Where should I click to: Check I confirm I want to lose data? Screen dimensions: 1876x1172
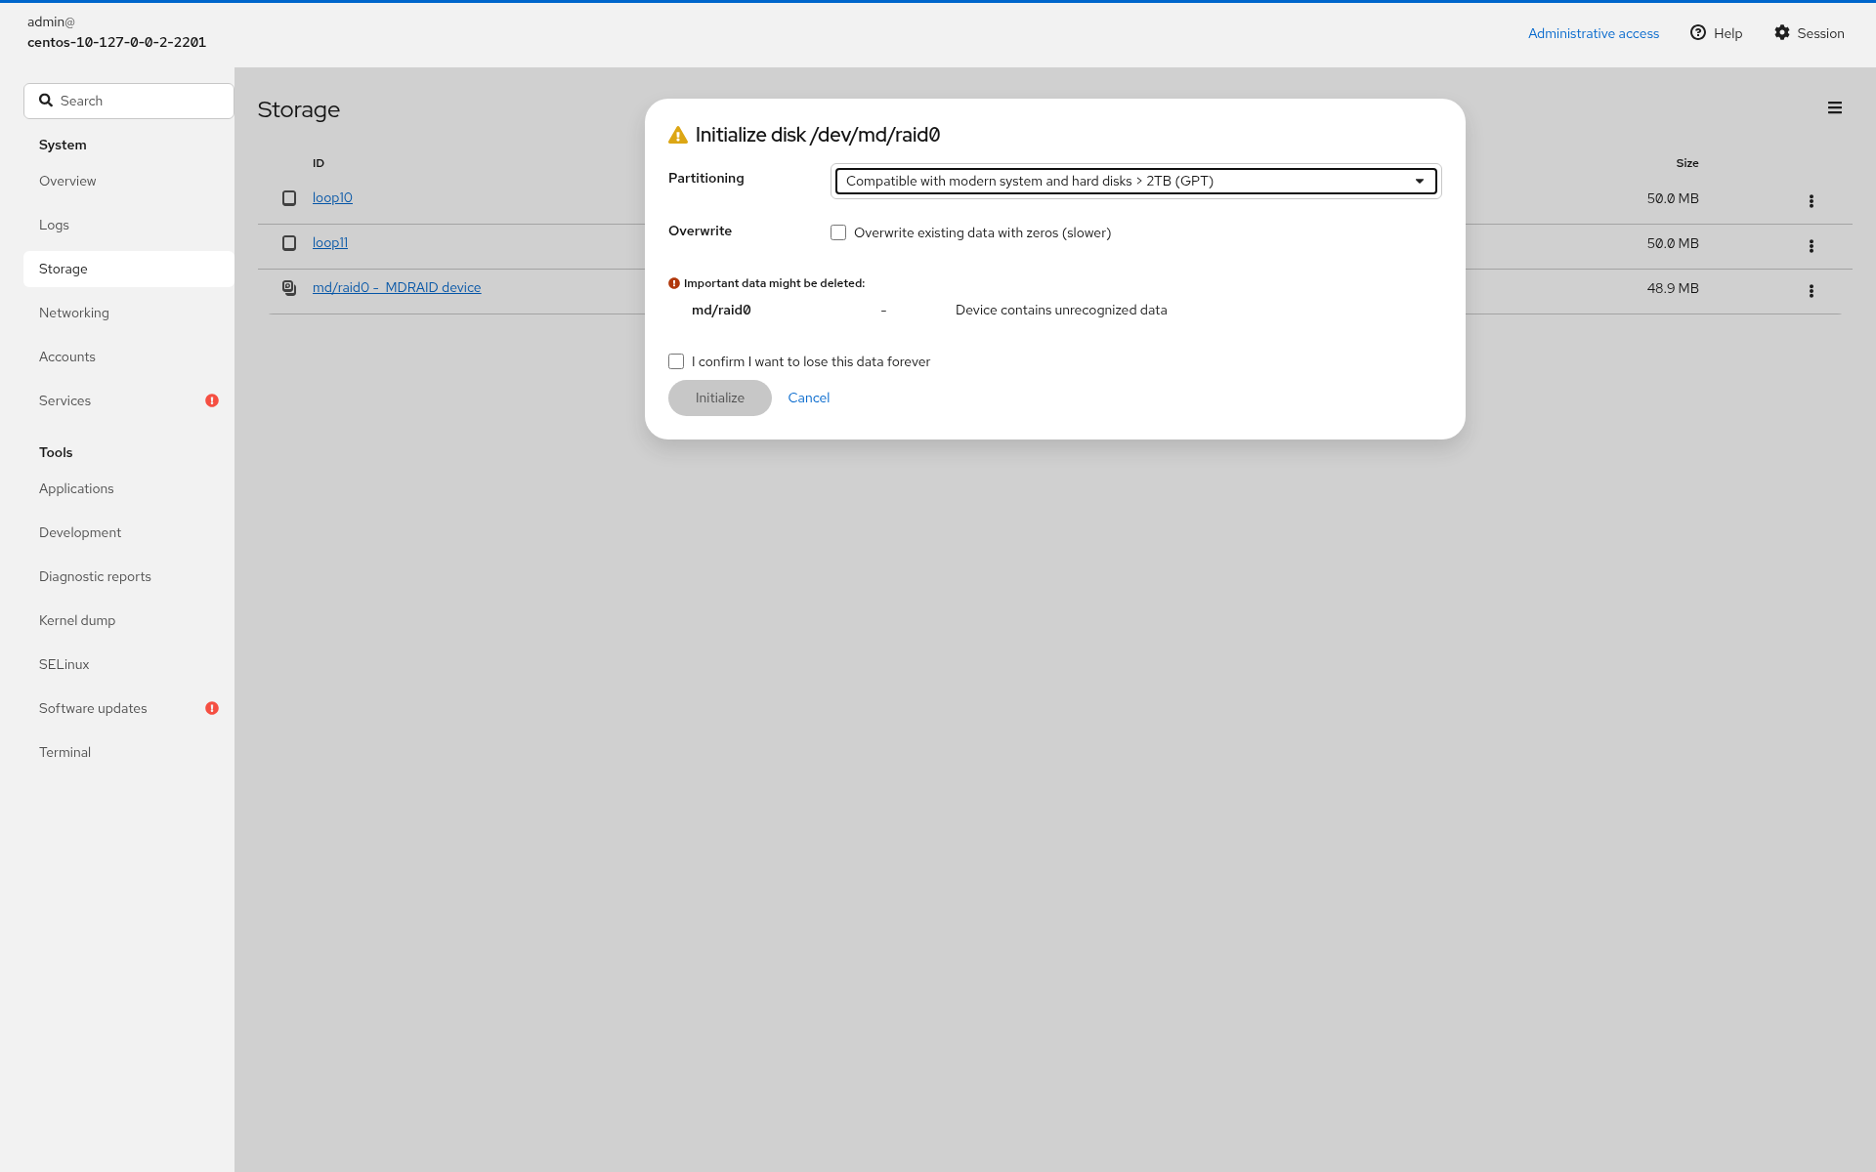pos(676,361)
